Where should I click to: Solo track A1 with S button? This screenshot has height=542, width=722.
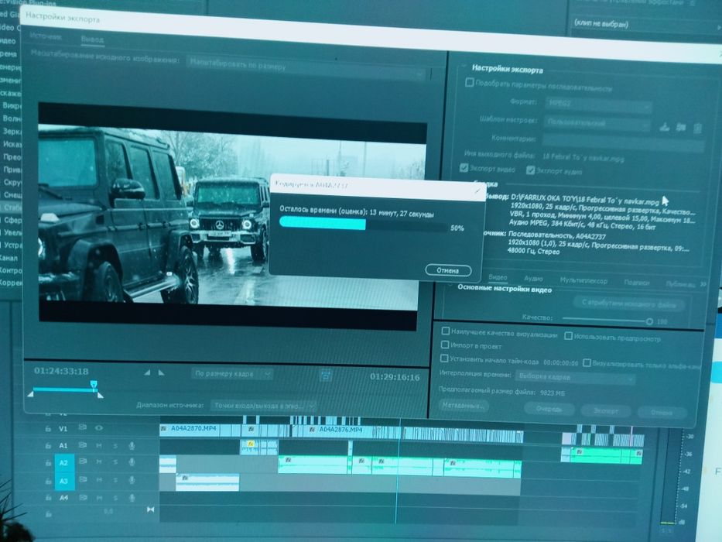115,446
